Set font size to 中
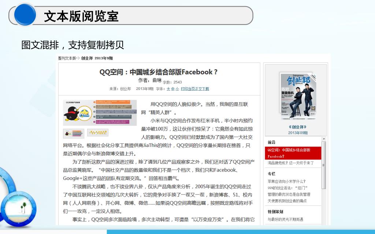The image size is (375, 234). click(173, 89)
